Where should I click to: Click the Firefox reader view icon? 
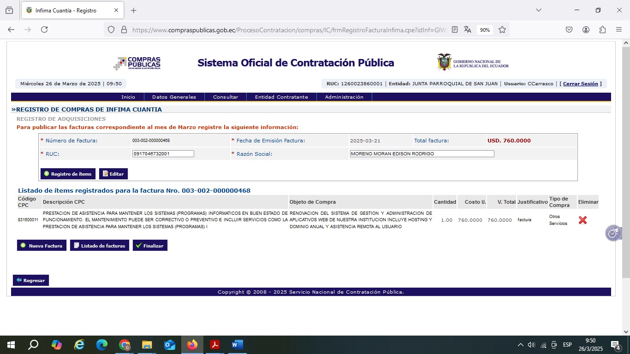pyautogui.click(x=455, y=29)
